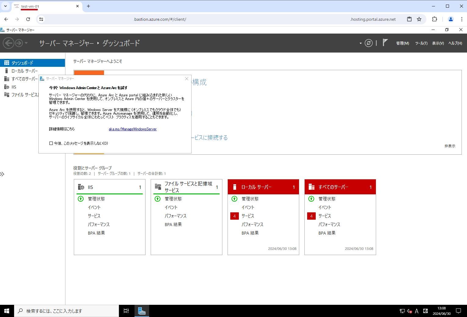
Task: Click the Server Manager forward navigation arrow
Action: tap(19, 43)
